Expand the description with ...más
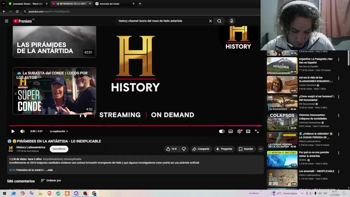Image resolution: width=350 pixels, height=197 pixels. tap(49, 170)
